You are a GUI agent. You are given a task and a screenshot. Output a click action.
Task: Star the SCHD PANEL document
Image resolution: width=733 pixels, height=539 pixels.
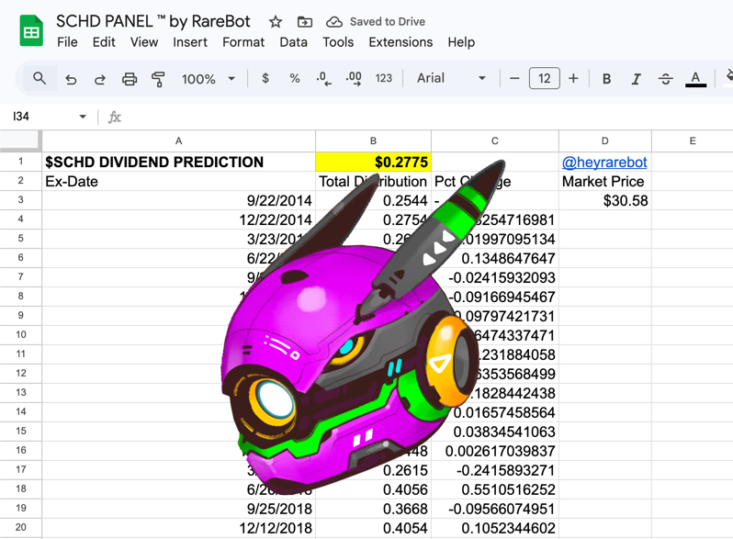point(276,21)
